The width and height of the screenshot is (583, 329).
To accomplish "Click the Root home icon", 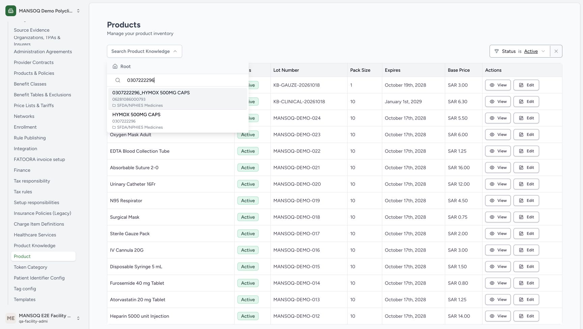I will coord(115,66).
